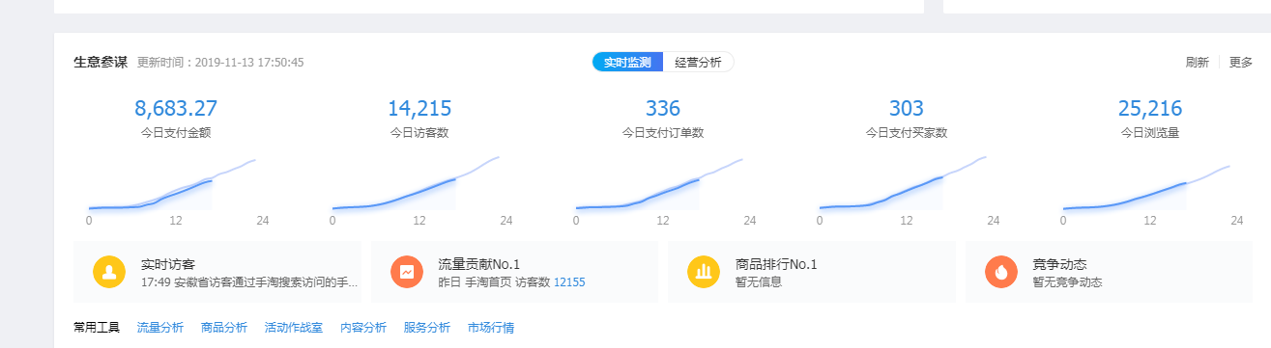Click the 14,215 visitor count value
1271x348 pixels.
419,108
